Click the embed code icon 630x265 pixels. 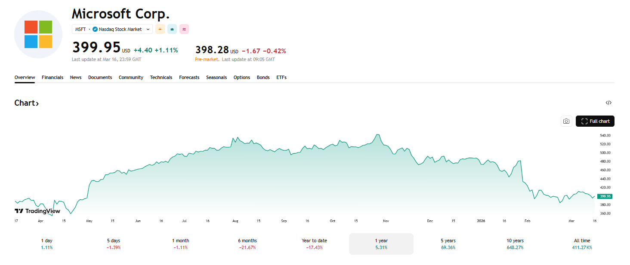pos(608,103)
